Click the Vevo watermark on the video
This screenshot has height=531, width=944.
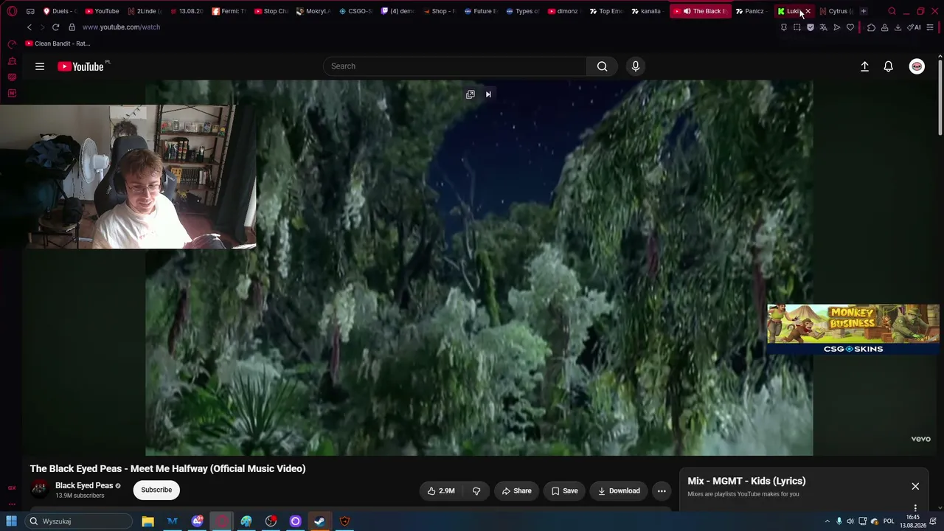[920, 439]
